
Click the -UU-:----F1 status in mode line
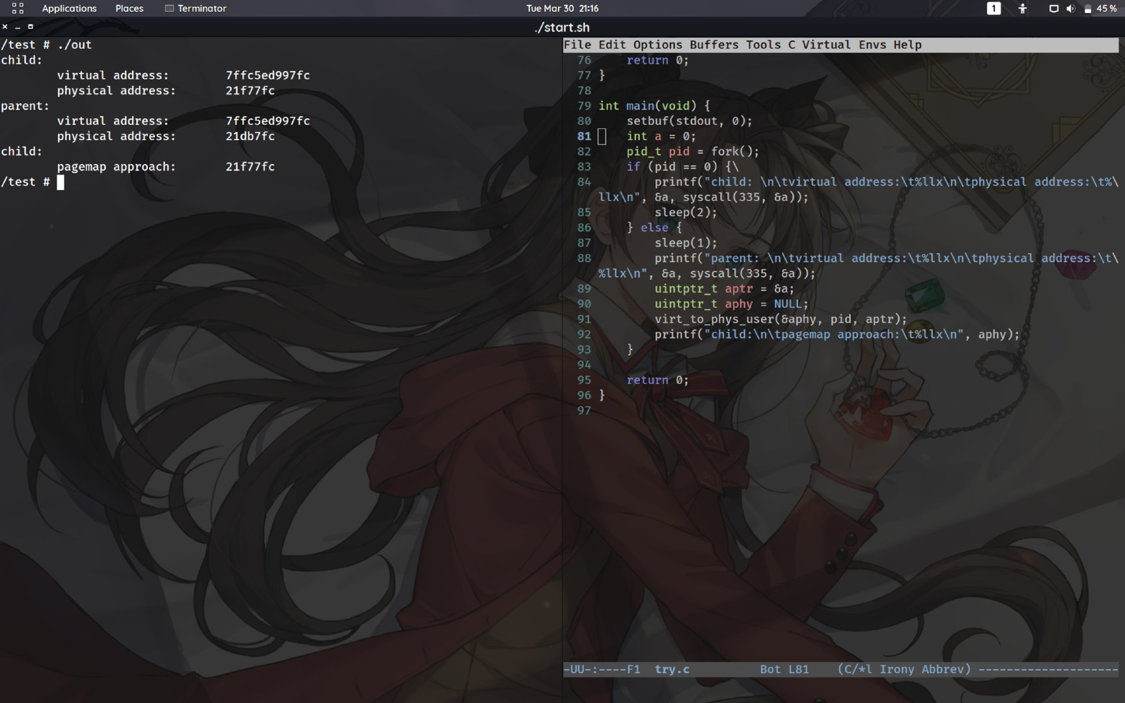[x=602, y=669]
